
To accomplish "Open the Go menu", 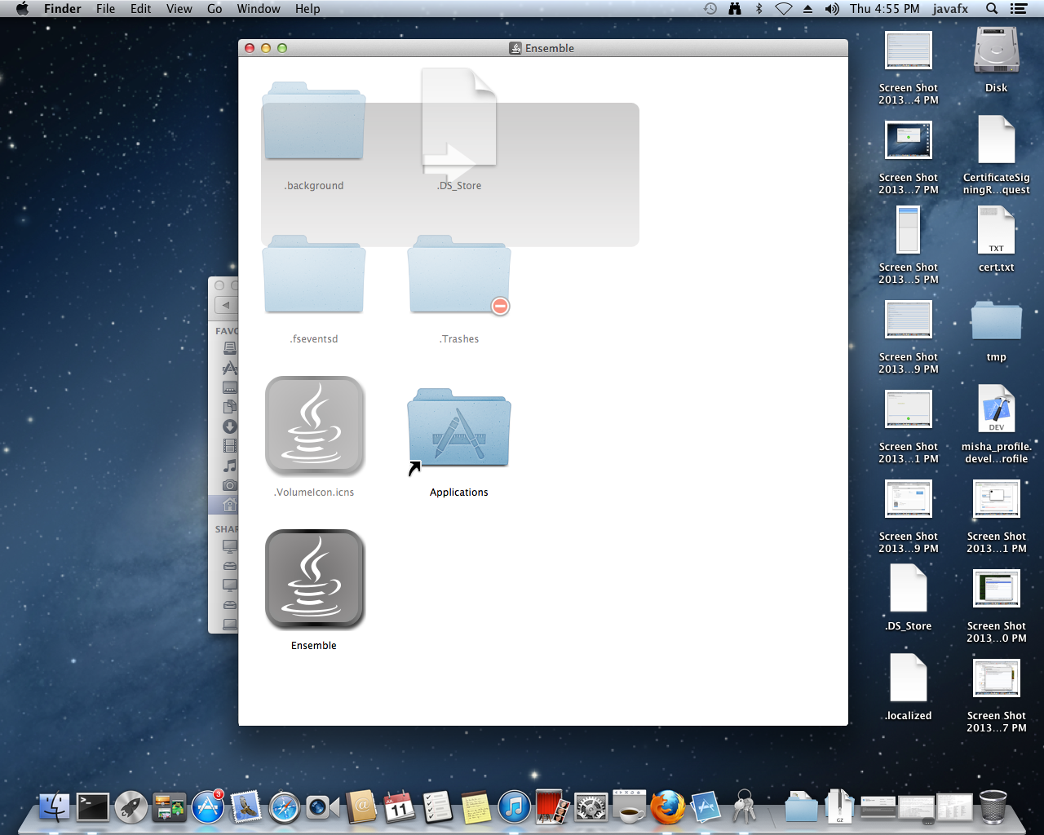I will (215, 9).
